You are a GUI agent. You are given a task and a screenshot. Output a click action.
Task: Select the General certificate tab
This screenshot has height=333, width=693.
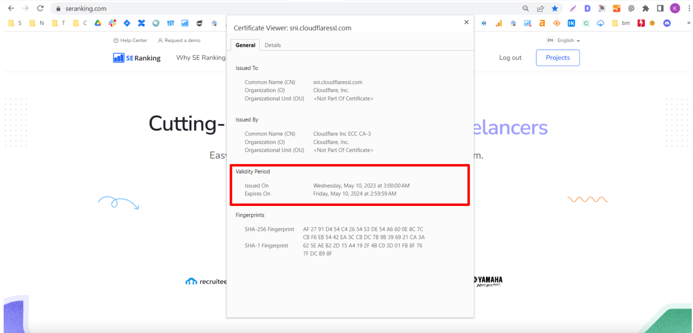pyautogui.click(x=245, y=45)
